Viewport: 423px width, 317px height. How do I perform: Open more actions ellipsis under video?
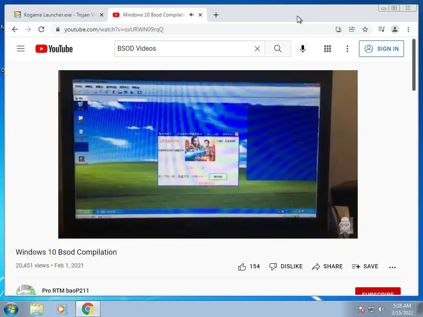click(x=392, y=267)
